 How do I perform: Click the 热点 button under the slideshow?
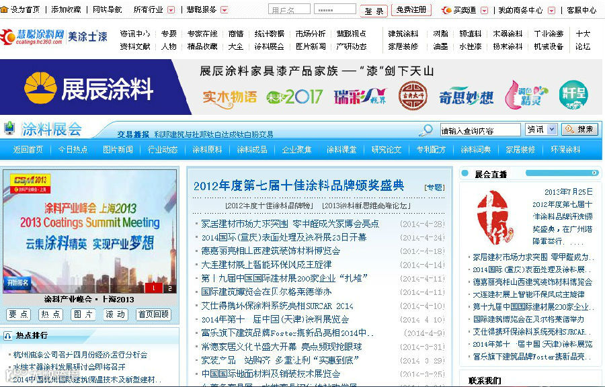point(51,314)
